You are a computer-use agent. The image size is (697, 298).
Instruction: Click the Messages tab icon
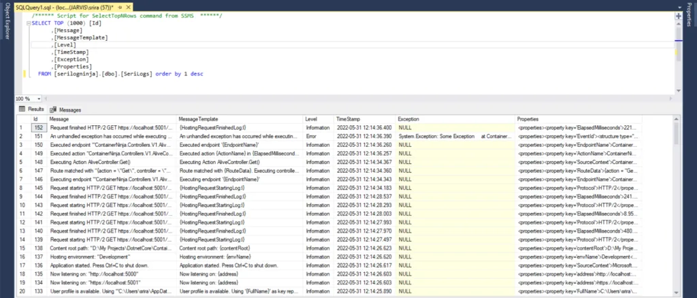53,110
